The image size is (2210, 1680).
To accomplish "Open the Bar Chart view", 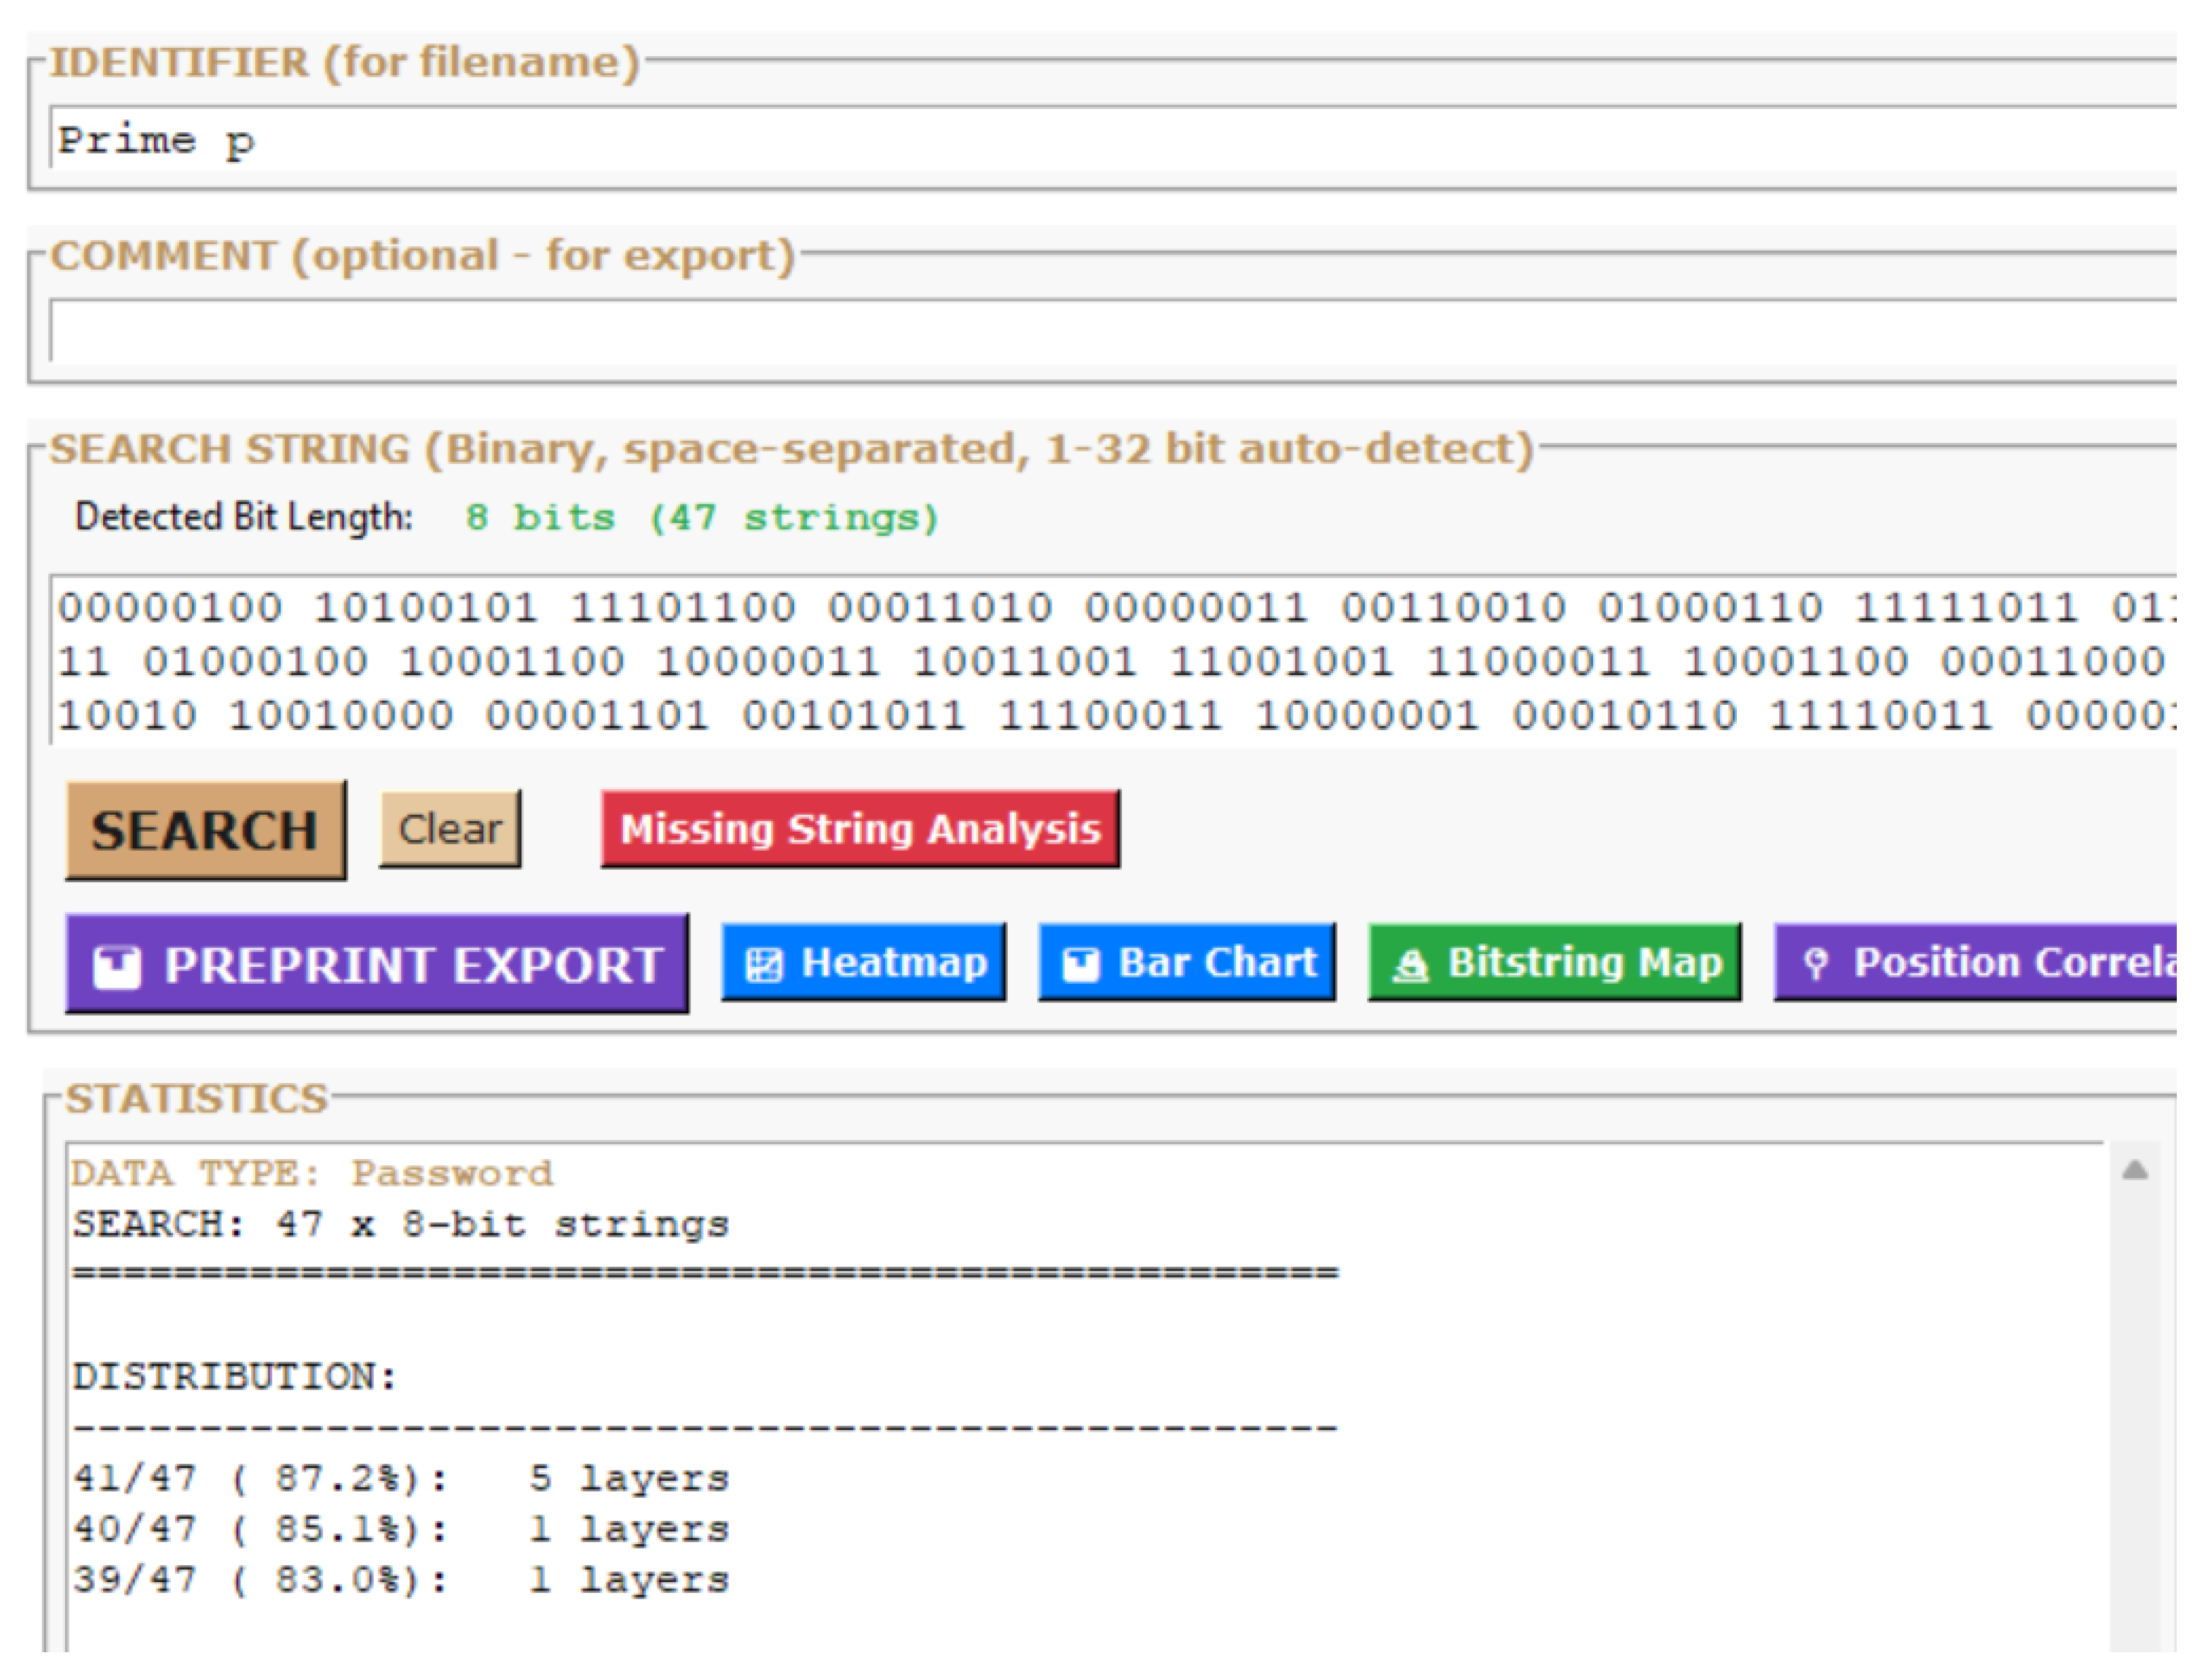I will [x=1186, y=961].
